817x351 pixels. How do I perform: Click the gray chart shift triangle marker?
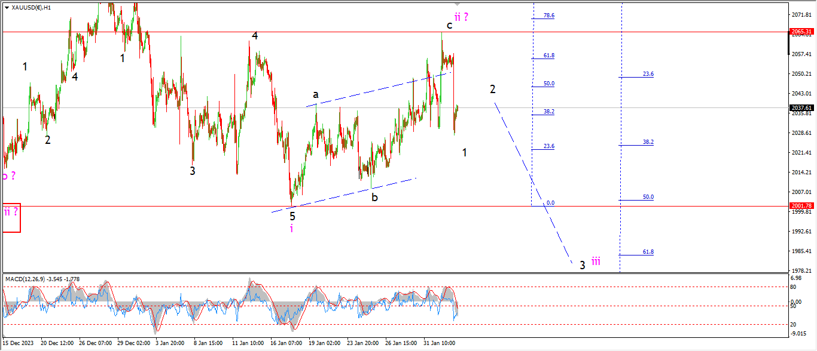[x=458, y=5]
